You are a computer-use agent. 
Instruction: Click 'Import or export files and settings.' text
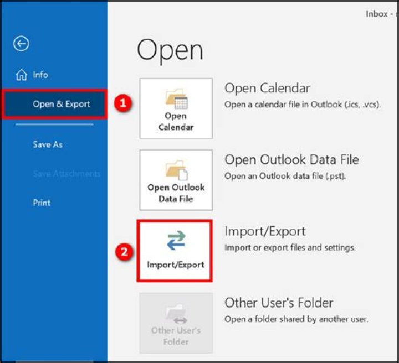coord(290,247)
